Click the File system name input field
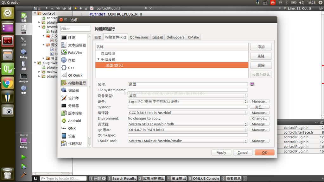The image size is (324, 182). 187,90
